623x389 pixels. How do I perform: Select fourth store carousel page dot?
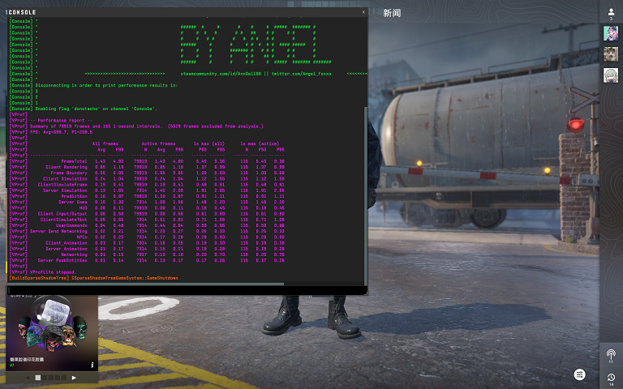57,378
